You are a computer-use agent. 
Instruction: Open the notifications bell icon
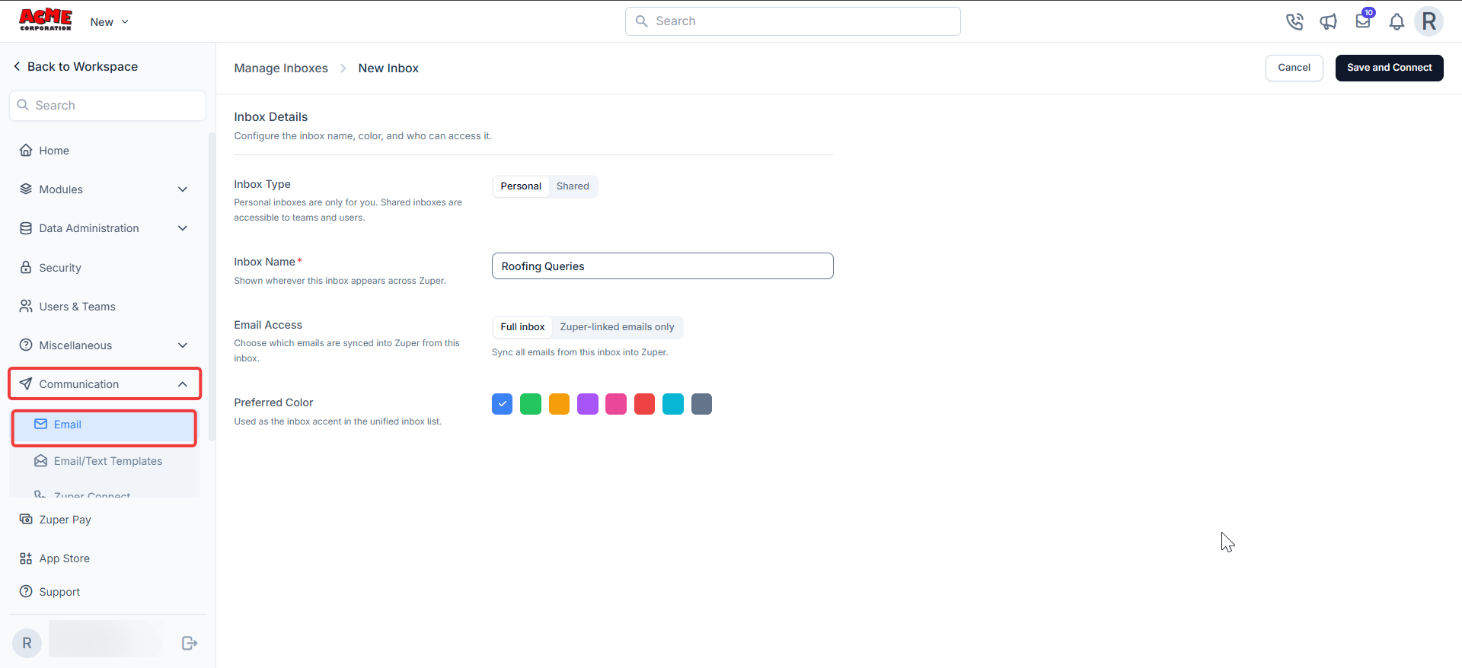[x=1397, y=21]
